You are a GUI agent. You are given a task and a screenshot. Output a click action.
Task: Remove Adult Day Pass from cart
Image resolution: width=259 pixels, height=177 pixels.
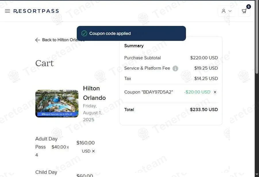[93, 151]
